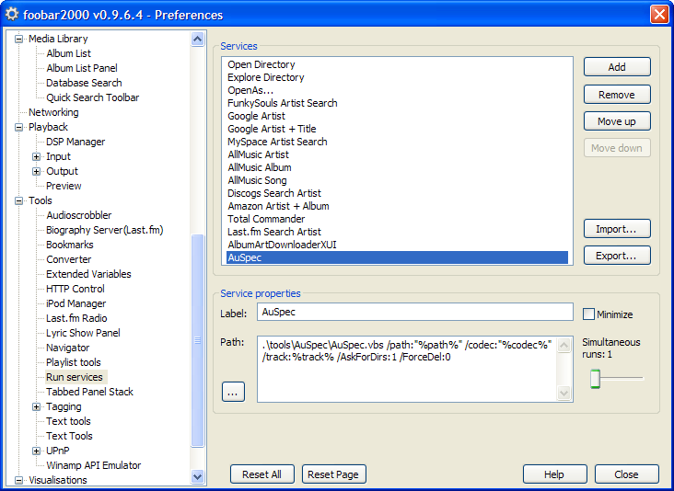
Task: Select the Google Artist + Title service
Action: tap(272, 129)
